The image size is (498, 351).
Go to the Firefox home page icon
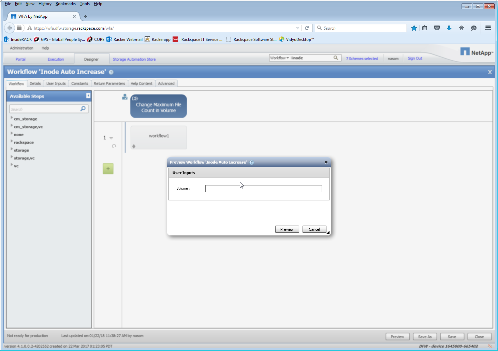click(462, 28)
